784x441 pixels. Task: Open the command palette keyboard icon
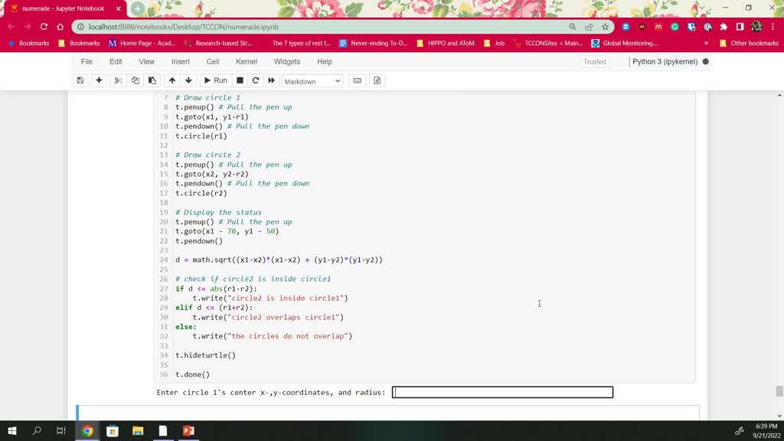pos(357,80)
